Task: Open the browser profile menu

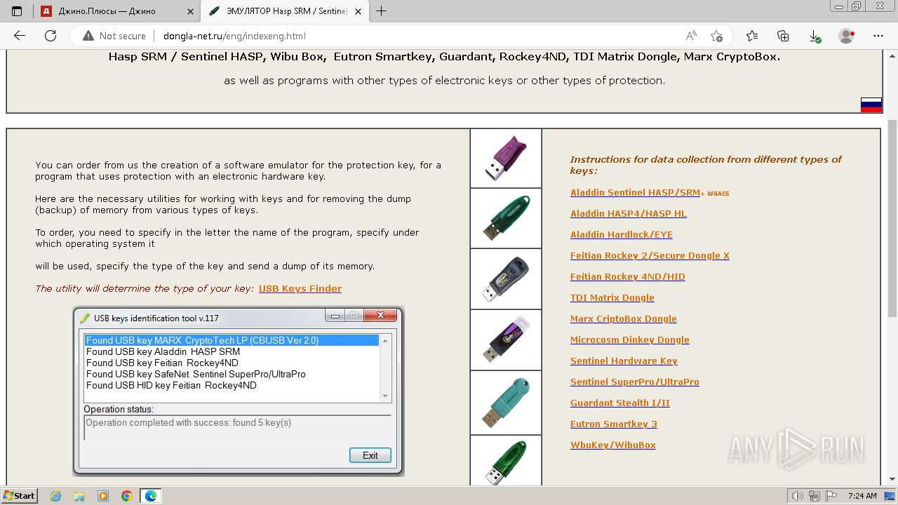Action: 847,36
